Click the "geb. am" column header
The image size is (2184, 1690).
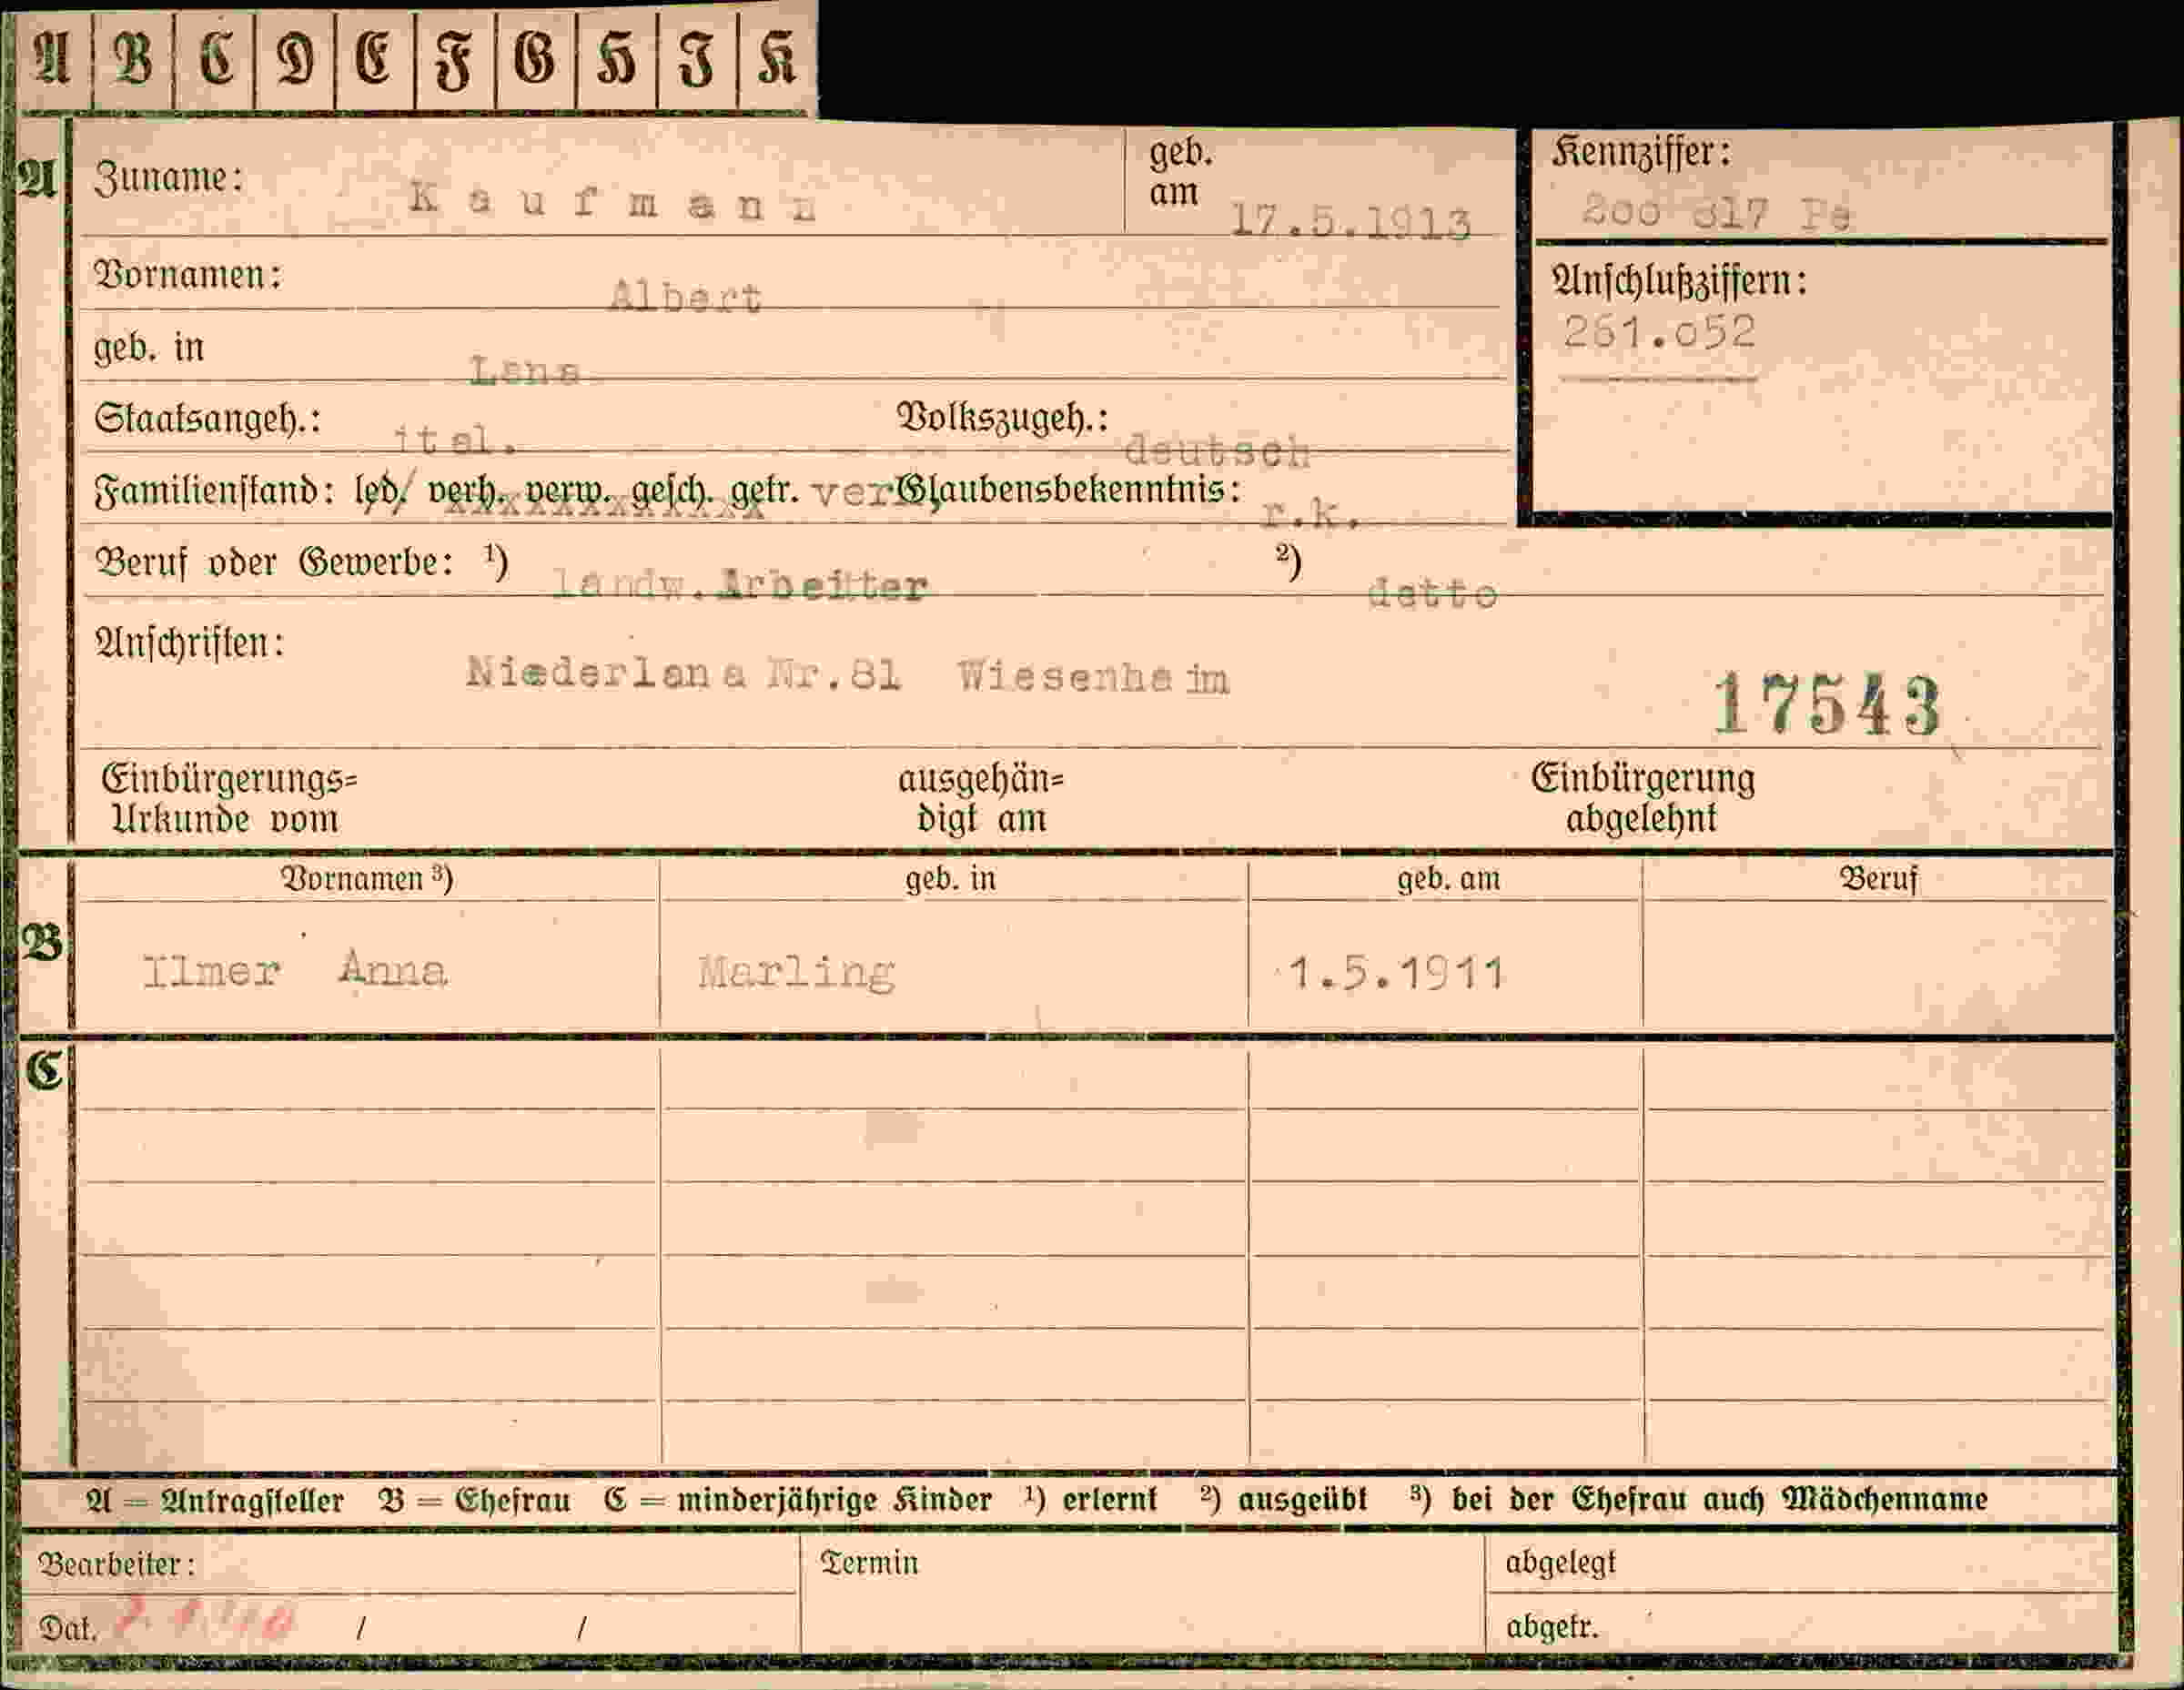coord(1449,879)
